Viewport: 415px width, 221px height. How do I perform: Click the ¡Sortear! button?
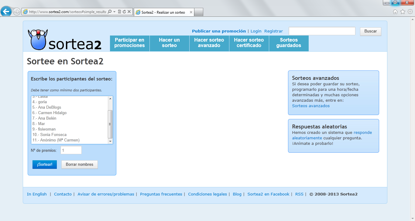[x=45, y=165]
